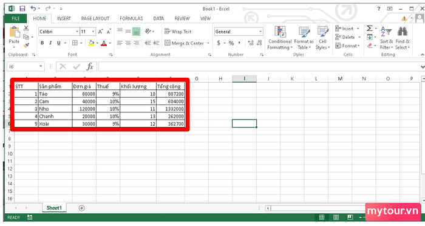Screen dimensions: 425x226
Task: Toggle Center horizontal alignment
Action: coord(128,43)
